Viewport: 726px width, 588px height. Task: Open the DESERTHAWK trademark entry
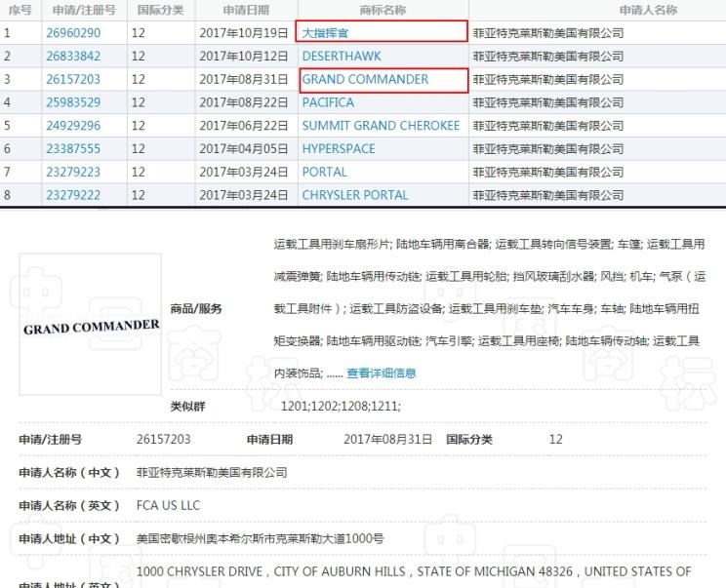[x=342, y=56]
